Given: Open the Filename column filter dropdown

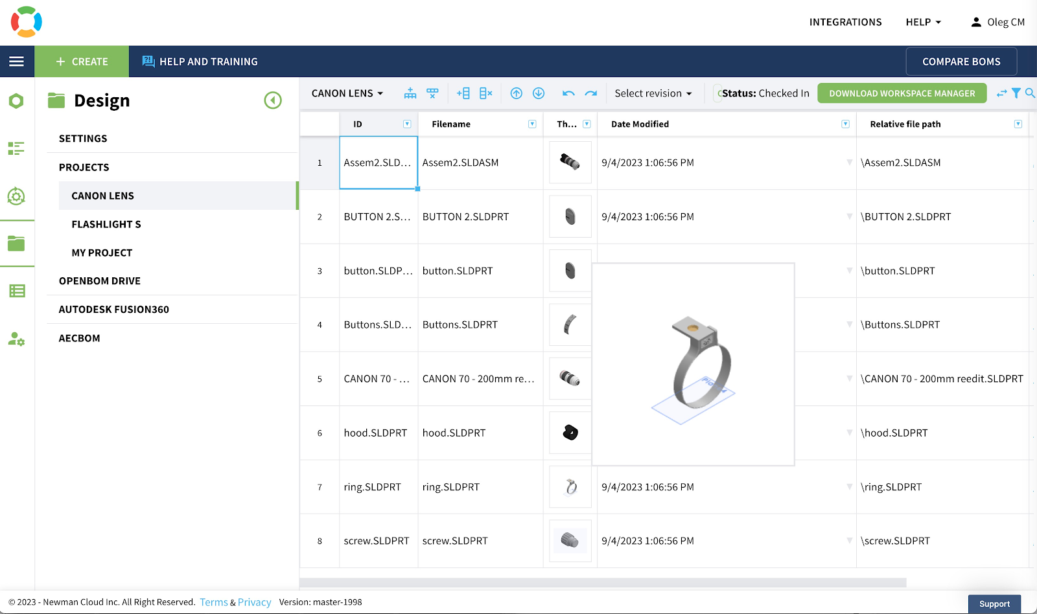Looking at the screenshot, I should coord(532,124).
